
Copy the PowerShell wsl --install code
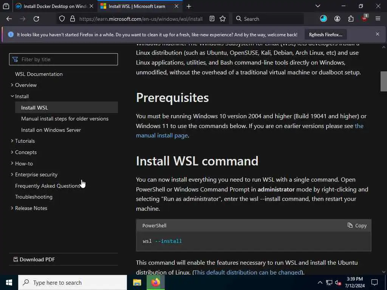[357, 225]
